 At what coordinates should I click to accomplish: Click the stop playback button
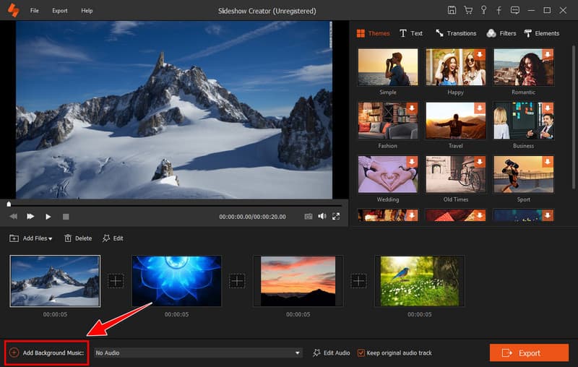pyautogui.click(x=66, y=216)
